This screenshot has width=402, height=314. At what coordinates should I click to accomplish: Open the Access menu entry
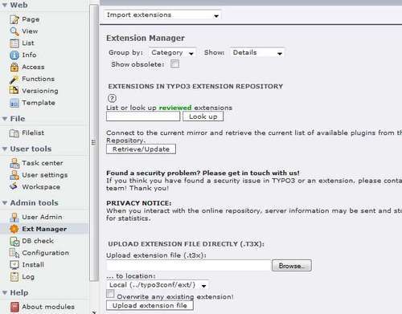point(33,67)
